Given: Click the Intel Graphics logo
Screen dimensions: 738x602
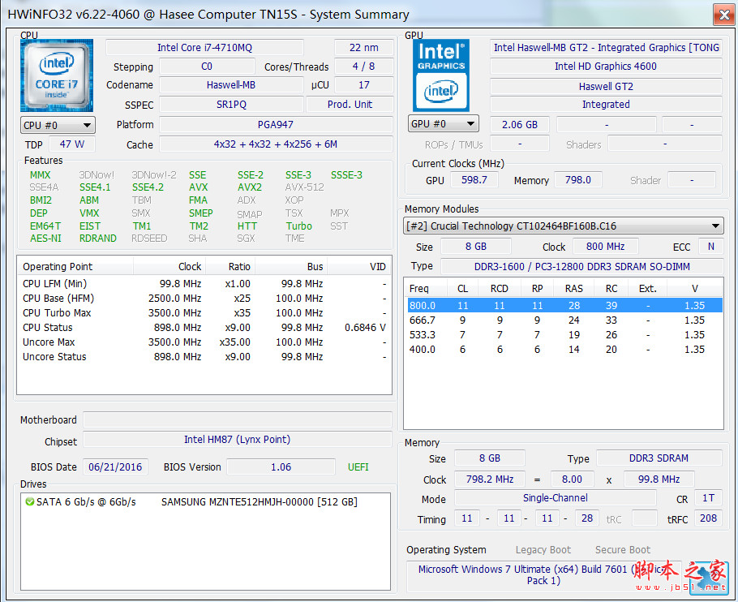Looking at the screenshot, I should coord(441,75).
